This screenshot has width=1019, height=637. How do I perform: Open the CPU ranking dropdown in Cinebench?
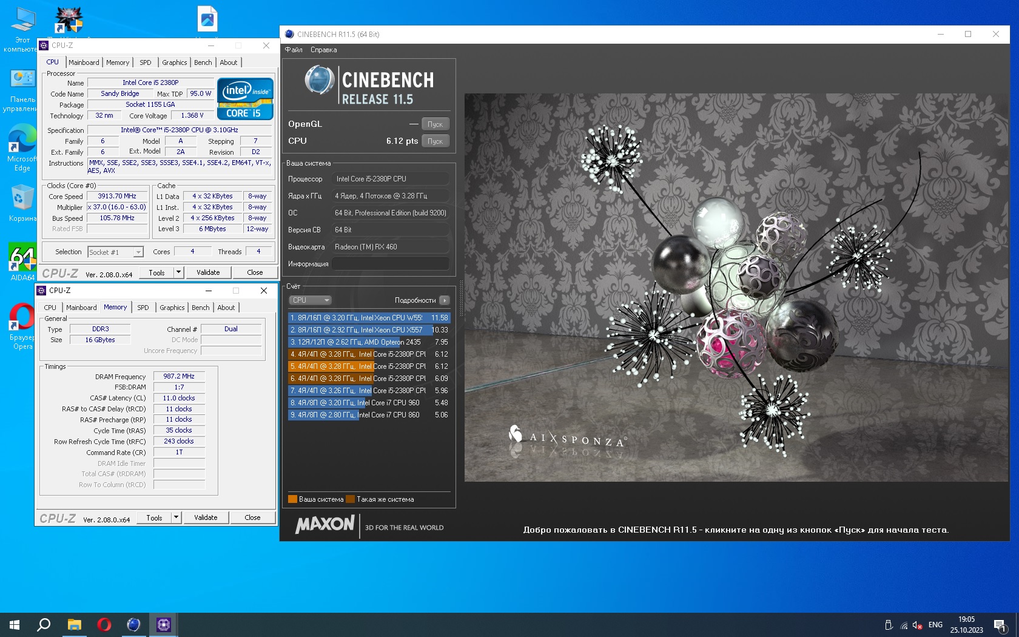pyautogui.click(x=310, y=300)
